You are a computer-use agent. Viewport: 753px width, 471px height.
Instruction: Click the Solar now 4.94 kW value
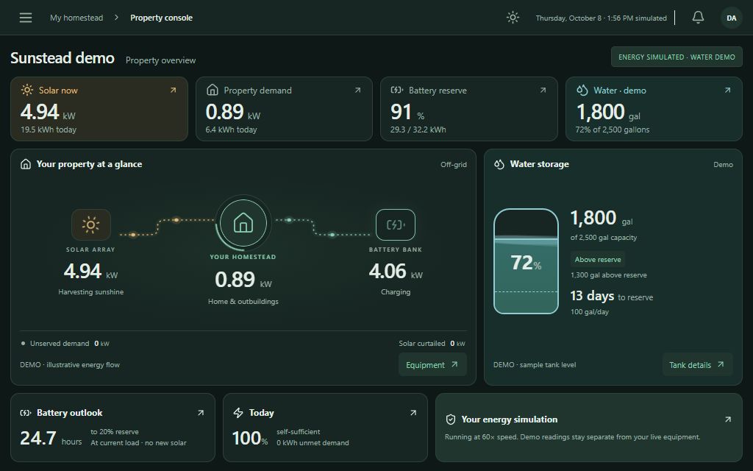(48, 113)
